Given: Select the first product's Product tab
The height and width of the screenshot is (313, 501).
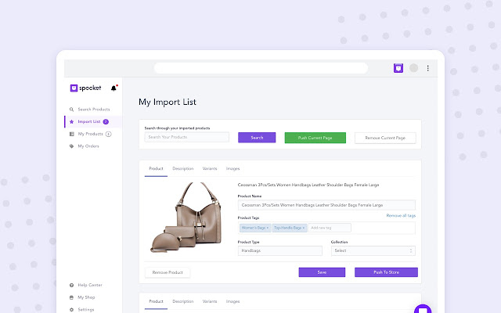Looking at the screenshot, I should 156,169.
